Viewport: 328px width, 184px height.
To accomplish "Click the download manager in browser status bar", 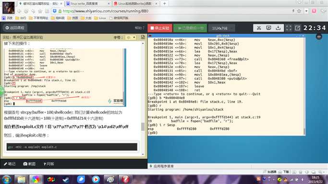I will (284, 172).
